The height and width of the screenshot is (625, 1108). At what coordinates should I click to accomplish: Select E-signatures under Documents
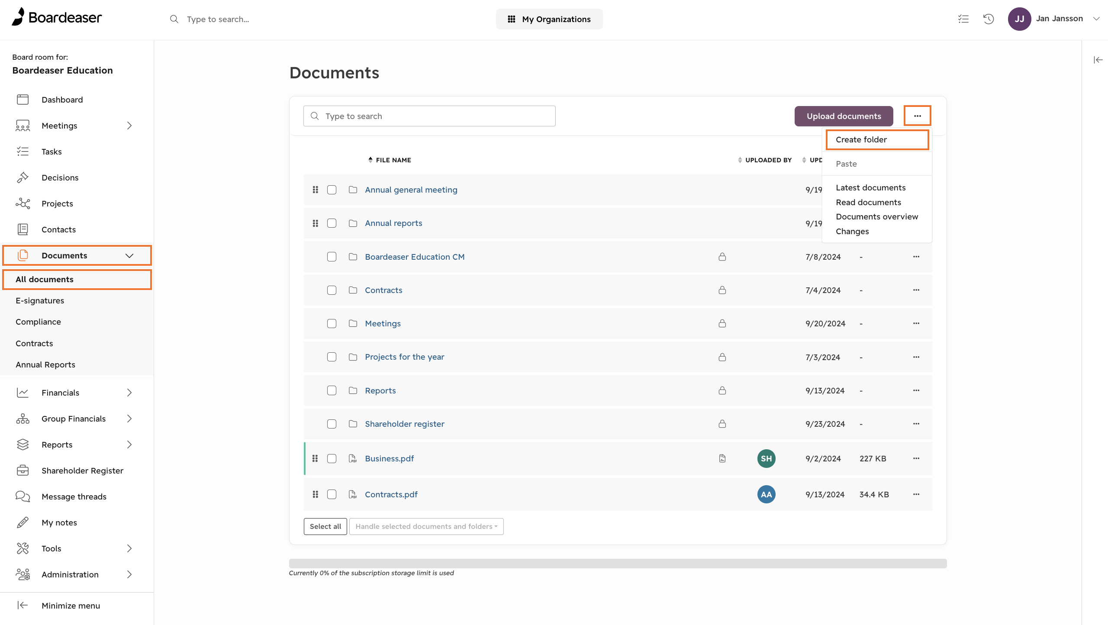coord(40,300)
